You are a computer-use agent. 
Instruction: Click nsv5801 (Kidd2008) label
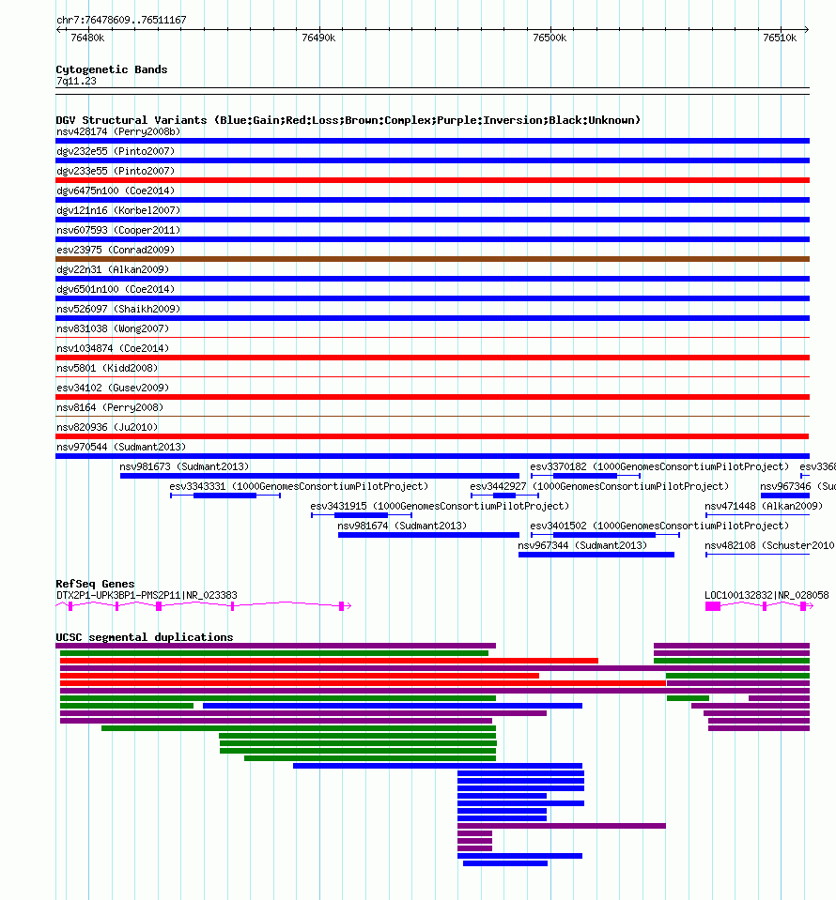[x=107, y=368]
